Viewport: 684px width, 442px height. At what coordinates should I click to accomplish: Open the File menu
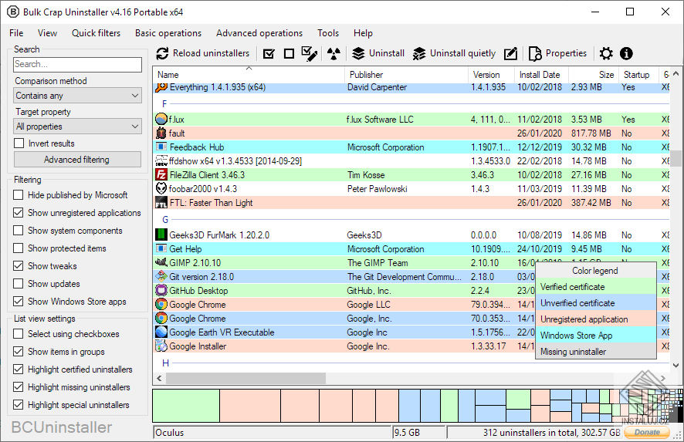pos(16,33)
